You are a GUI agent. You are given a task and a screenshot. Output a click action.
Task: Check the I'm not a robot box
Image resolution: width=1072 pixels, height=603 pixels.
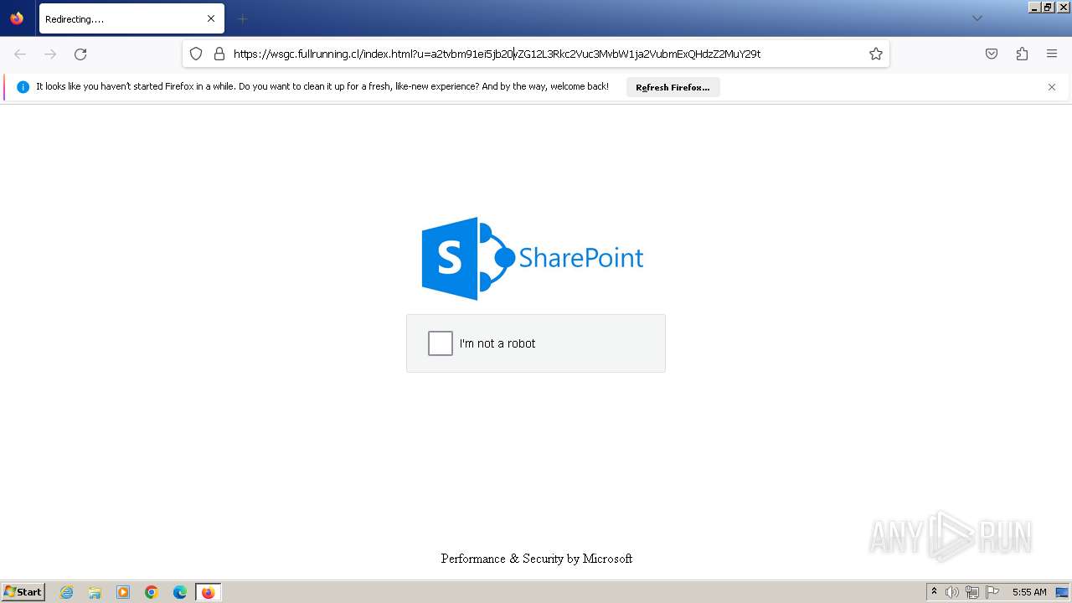click(441, 343)
